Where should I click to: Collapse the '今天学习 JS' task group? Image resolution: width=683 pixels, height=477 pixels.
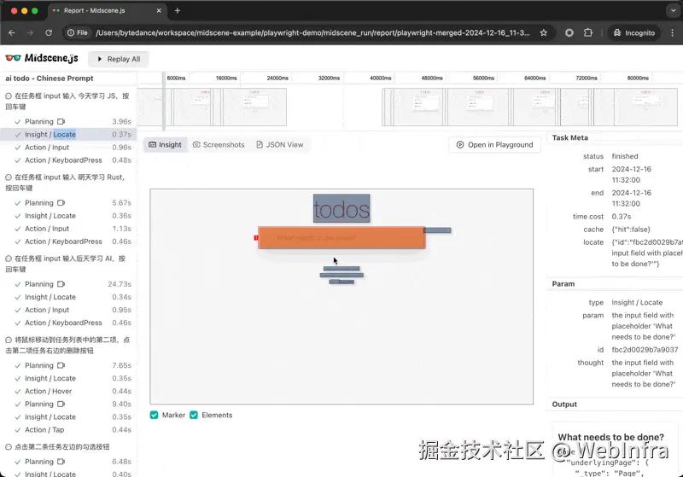9,96
